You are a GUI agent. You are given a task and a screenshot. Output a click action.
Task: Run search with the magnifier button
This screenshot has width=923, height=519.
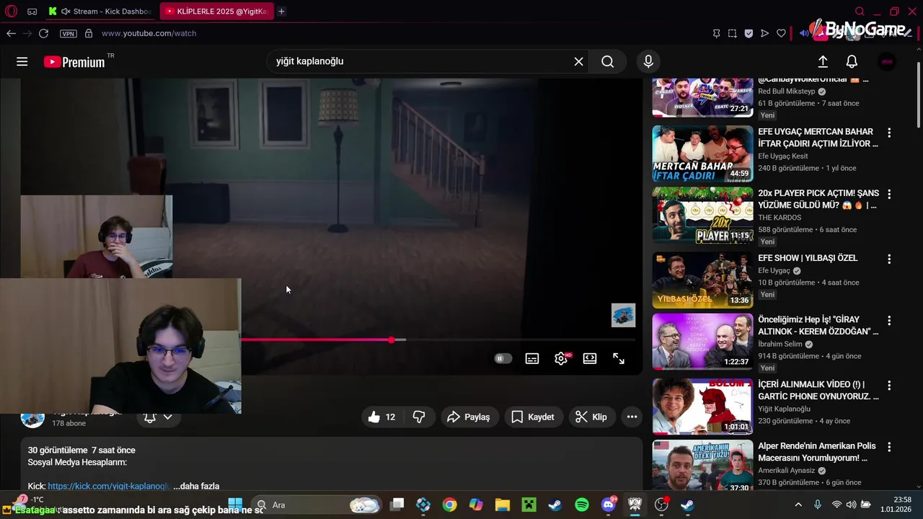[x=608, y=61]
